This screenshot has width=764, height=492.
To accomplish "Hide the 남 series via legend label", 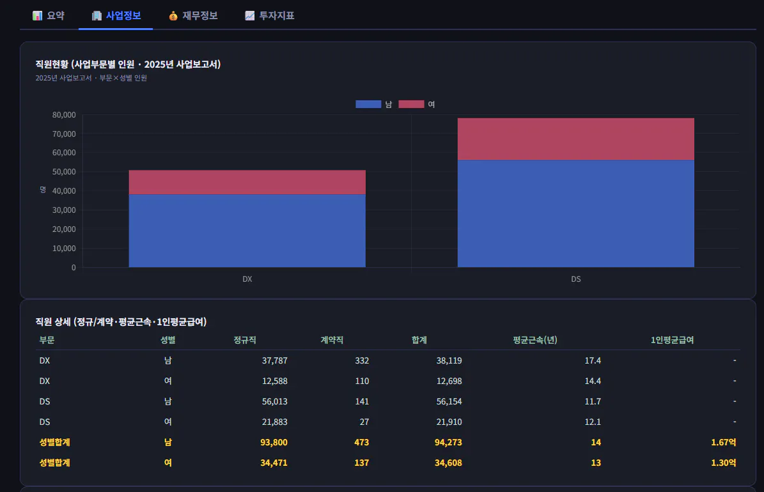I will 388,104.
